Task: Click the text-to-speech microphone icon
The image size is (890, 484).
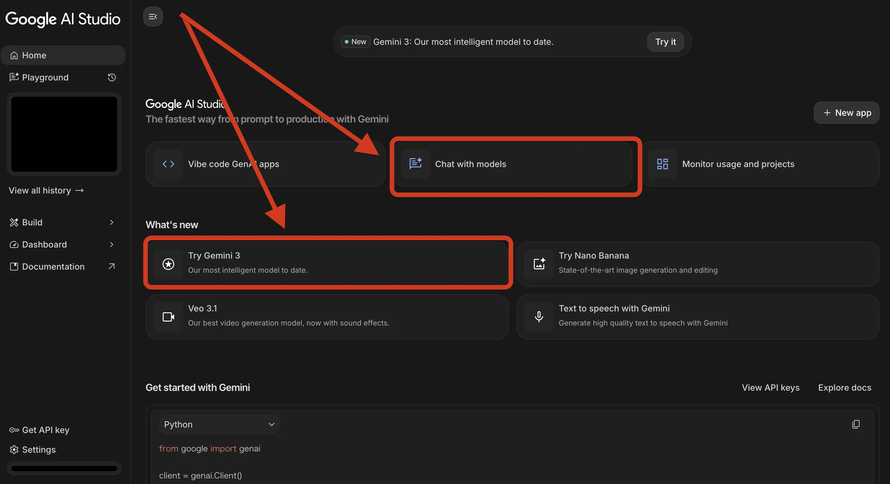Action: click(539, 317)
